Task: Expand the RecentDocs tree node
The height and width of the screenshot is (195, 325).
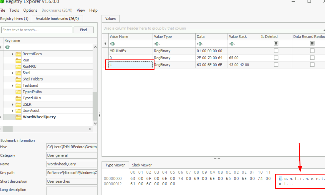Action: (13, 54)
